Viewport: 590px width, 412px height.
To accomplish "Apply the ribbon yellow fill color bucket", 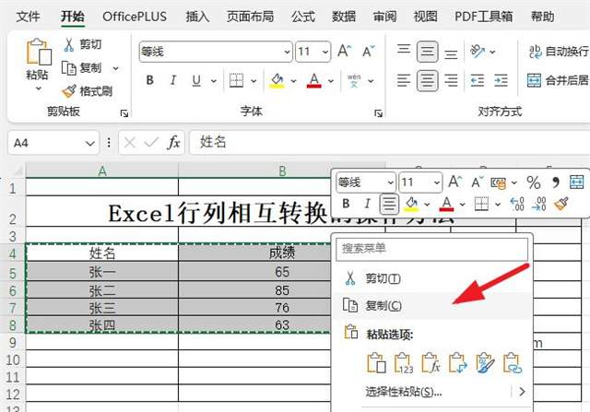I will point(277,80).
